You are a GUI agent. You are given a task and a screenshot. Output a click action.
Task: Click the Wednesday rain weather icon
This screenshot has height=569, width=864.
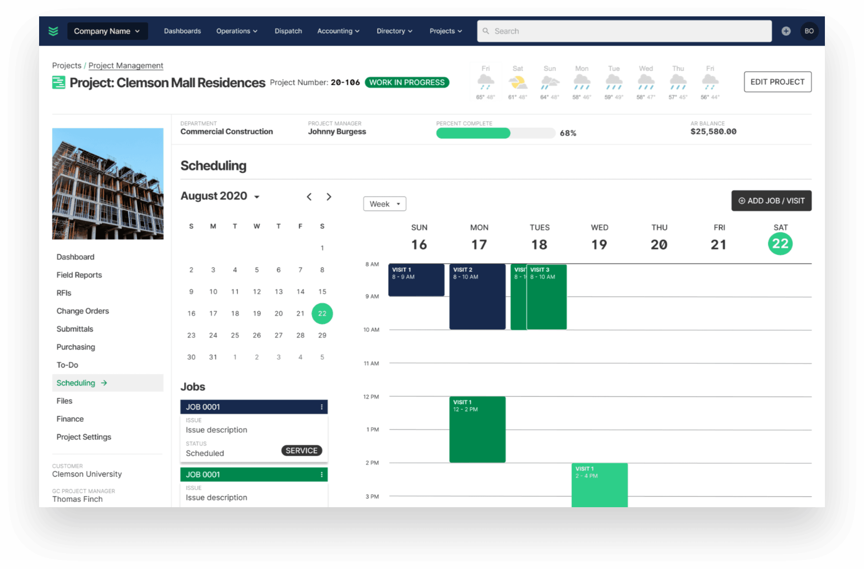(x=646, y=83)
